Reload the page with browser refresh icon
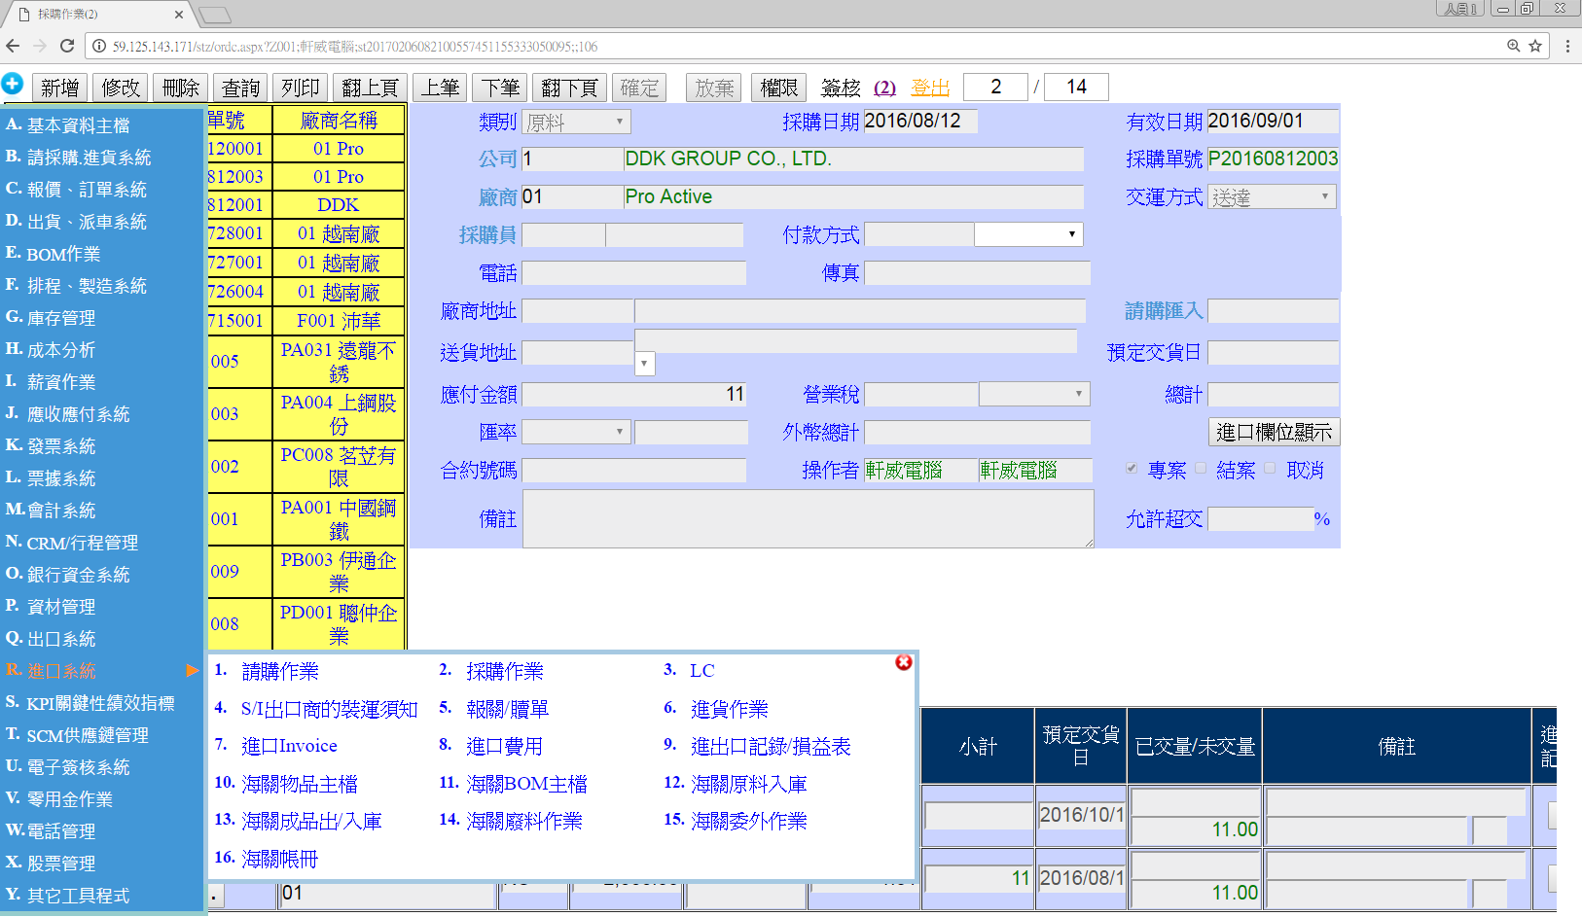 click(67, 46)
